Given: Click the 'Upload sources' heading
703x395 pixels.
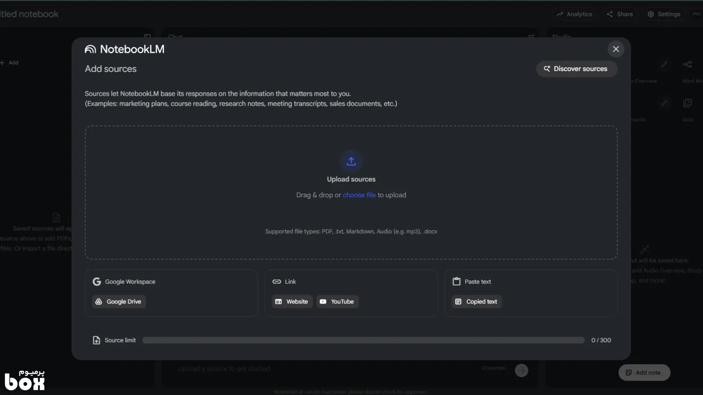Looking at the screenshot, I should tap(351, 179).
